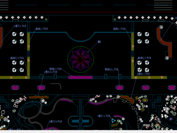Click the 111.8 area label at the bottom
177x133 pixels.
[x=56, y=122]
